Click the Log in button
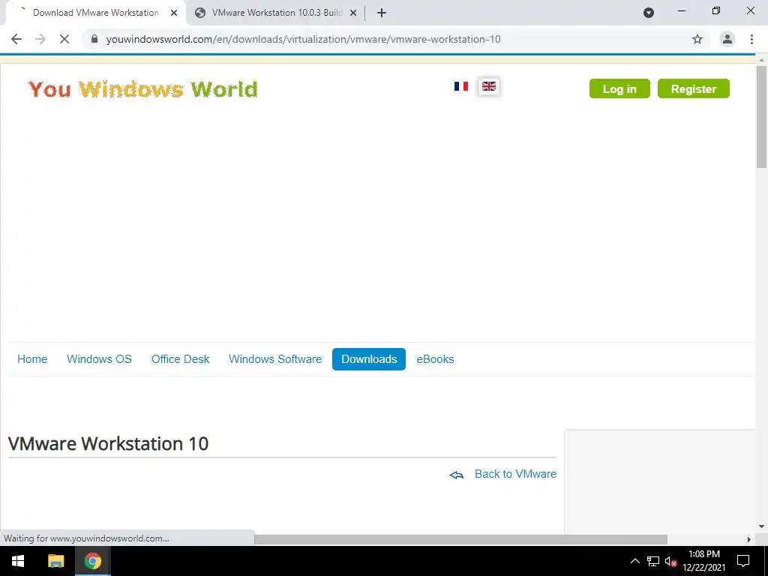The image size is (768, 576). tap(619, 88)
